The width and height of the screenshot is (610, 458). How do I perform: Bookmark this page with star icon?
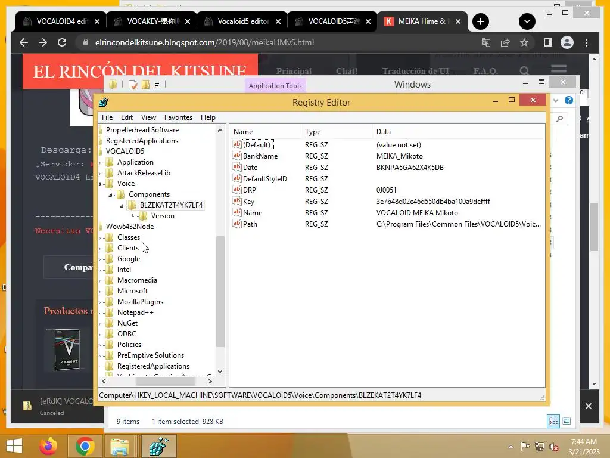click(x=524, y=42)
